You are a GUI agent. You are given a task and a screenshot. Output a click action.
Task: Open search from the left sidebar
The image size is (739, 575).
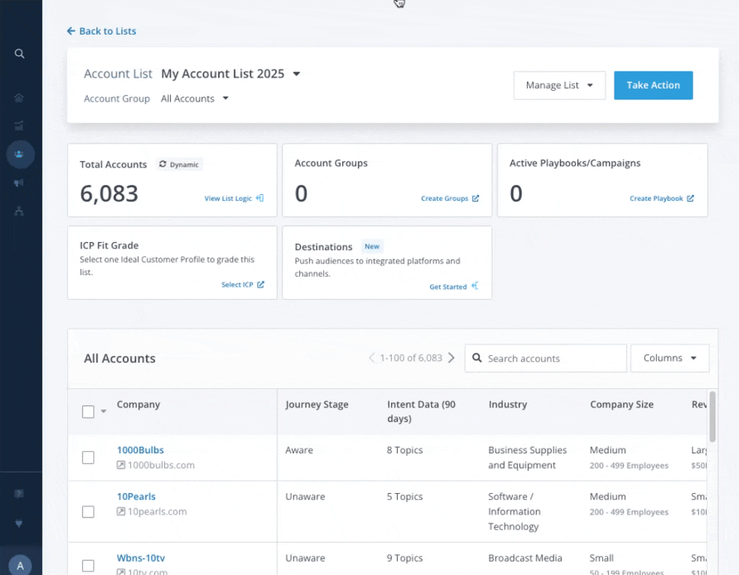click(x=20, y=54)
